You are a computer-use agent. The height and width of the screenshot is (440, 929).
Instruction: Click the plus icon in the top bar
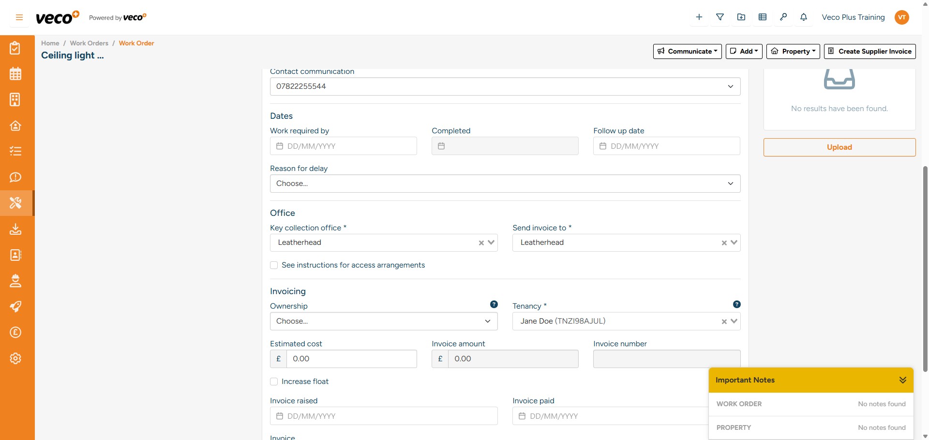(x=699, y=17)
